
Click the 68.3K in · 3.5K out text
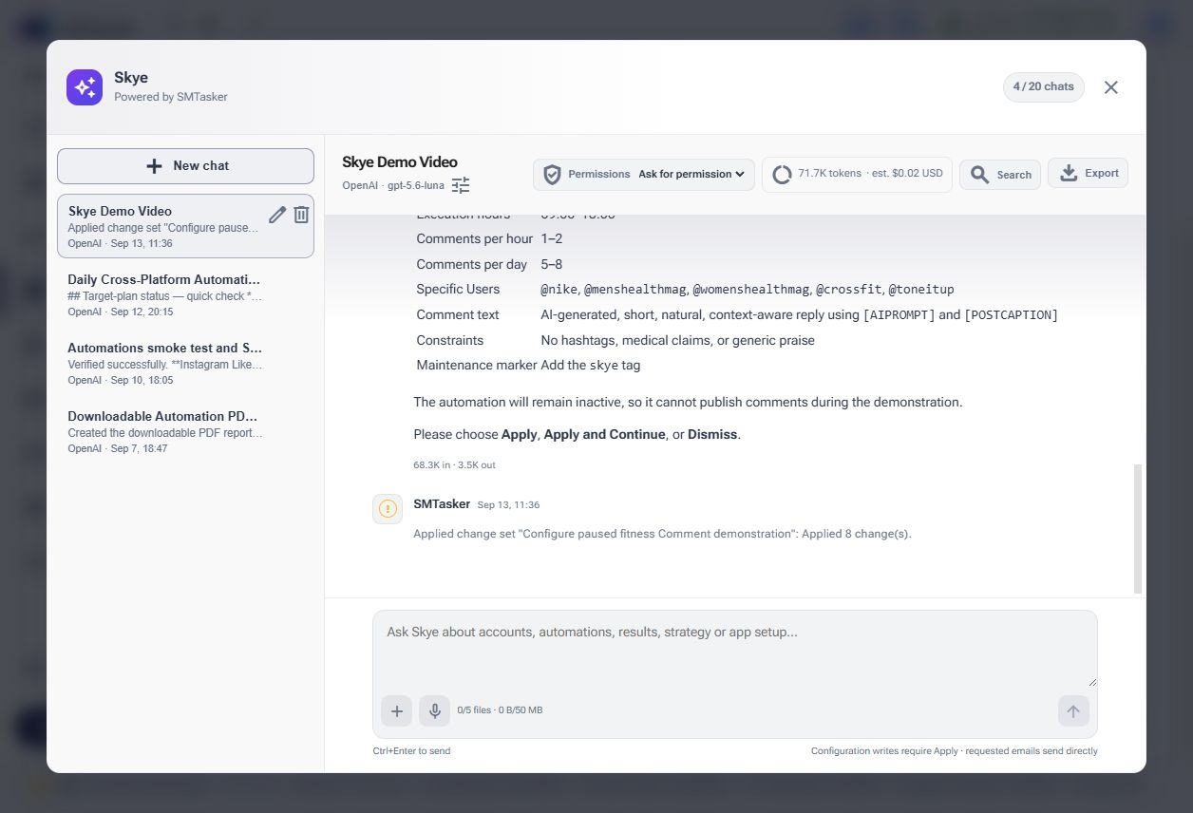click(454, 465)
